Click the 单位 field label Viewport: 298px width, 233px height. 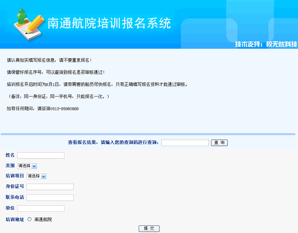[10, 208]
